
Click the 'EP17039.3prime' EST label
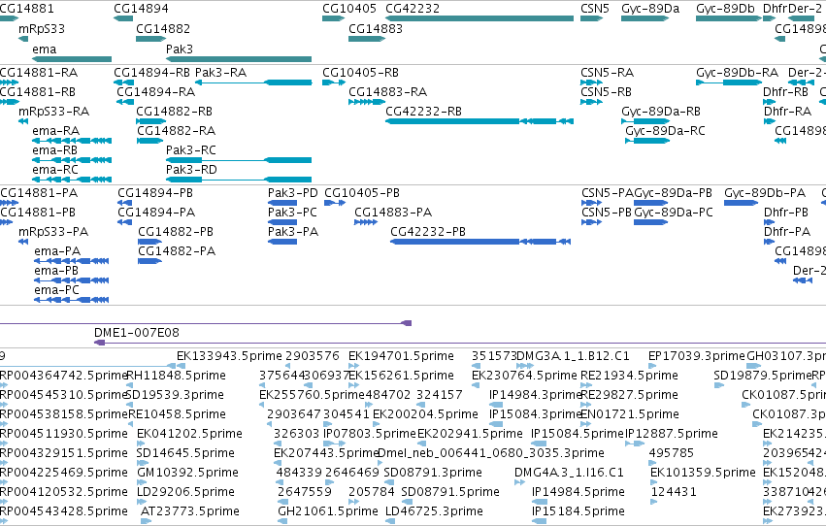pos(696,356)
